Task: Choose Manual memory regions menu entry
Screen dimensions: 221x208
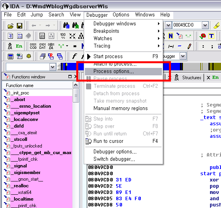Action: tap(123, 108)
